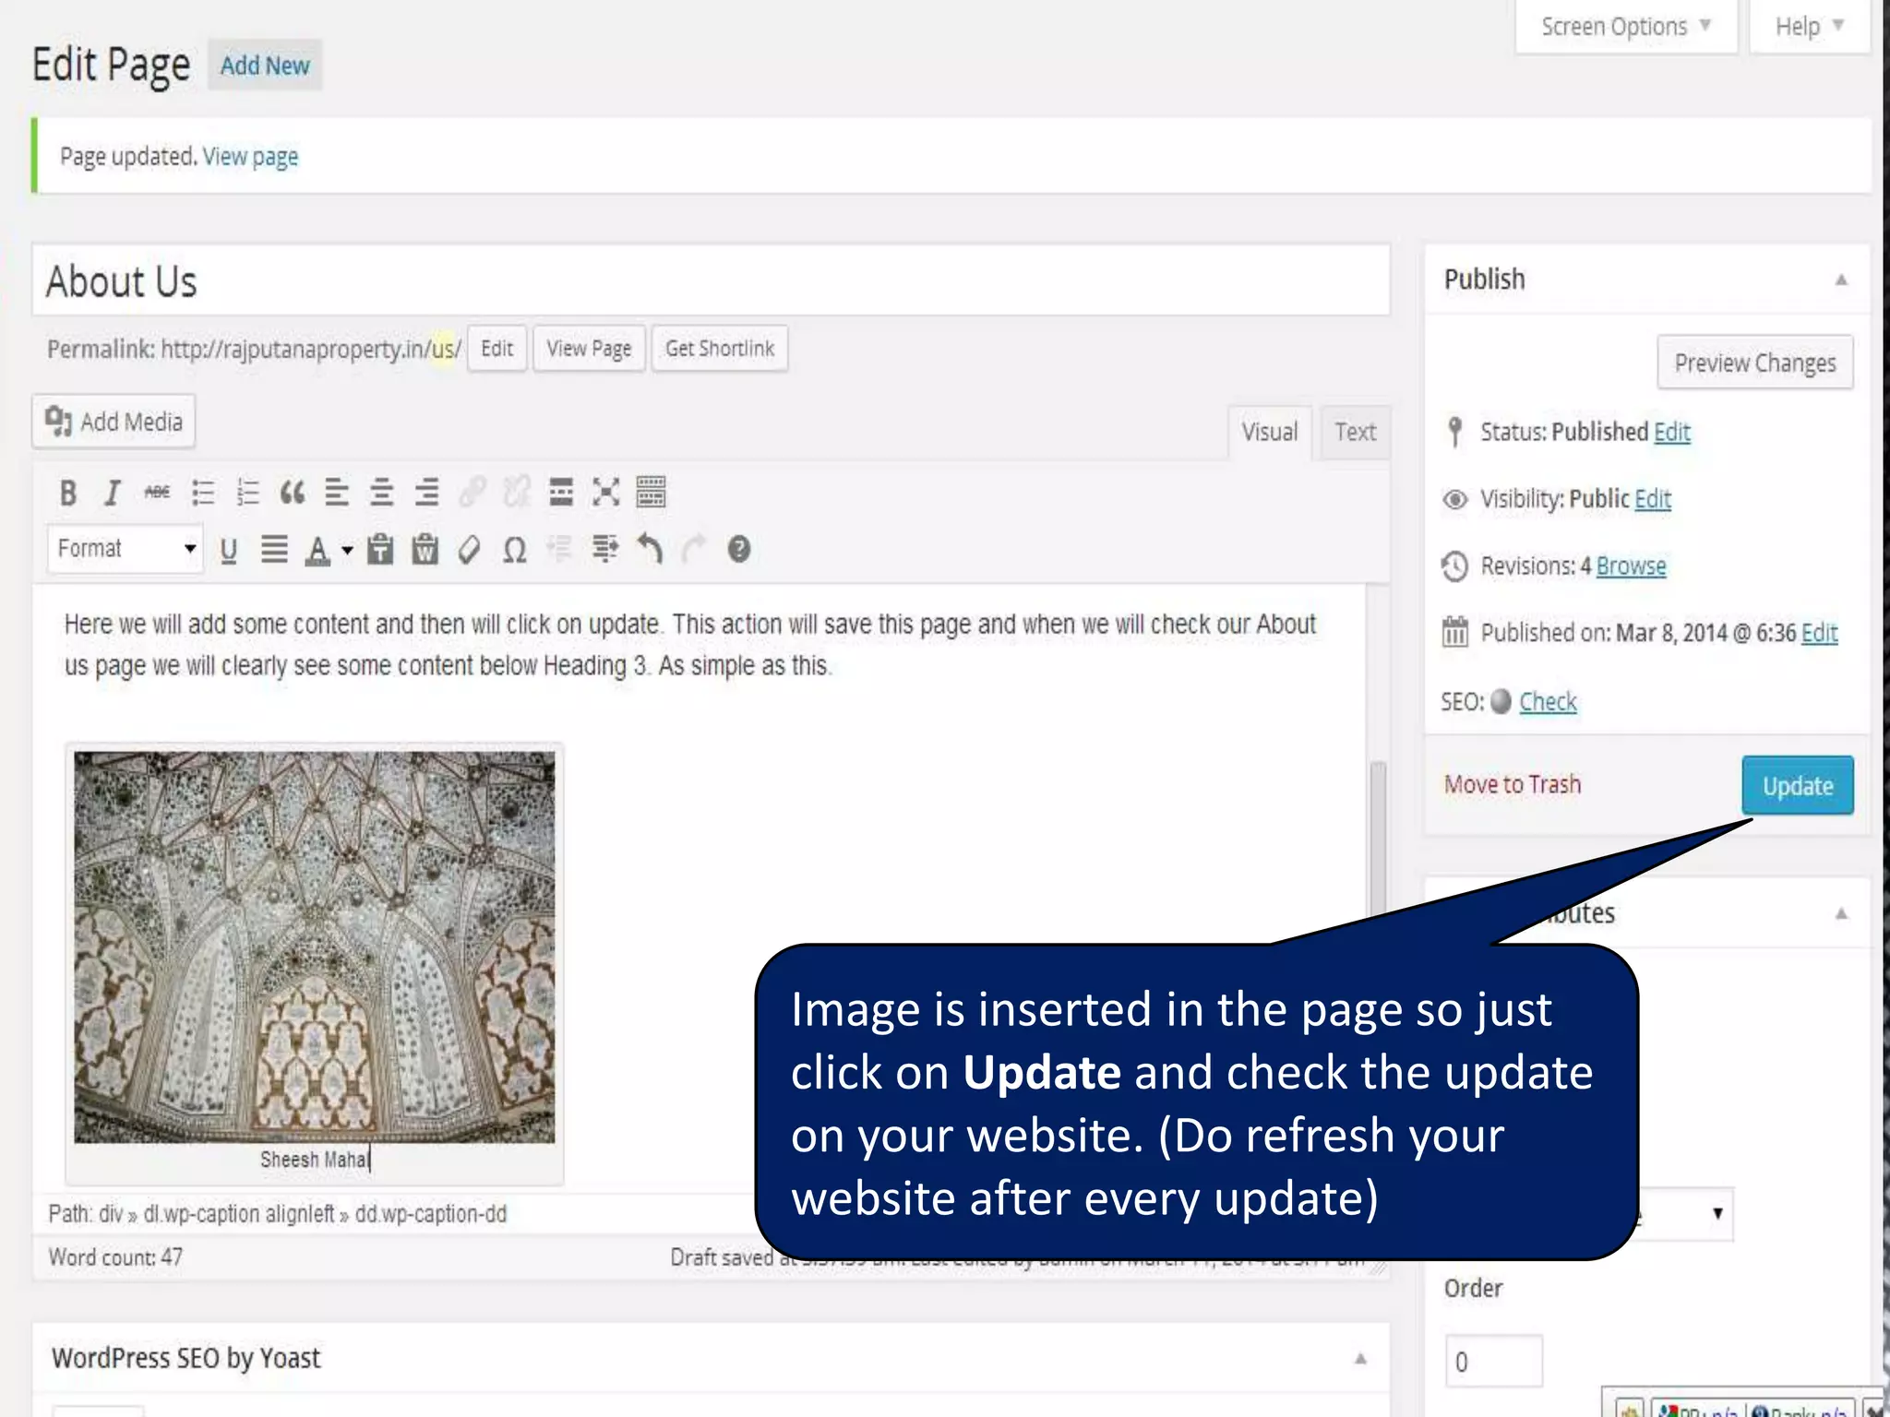Open the View page link

point(250,157)
